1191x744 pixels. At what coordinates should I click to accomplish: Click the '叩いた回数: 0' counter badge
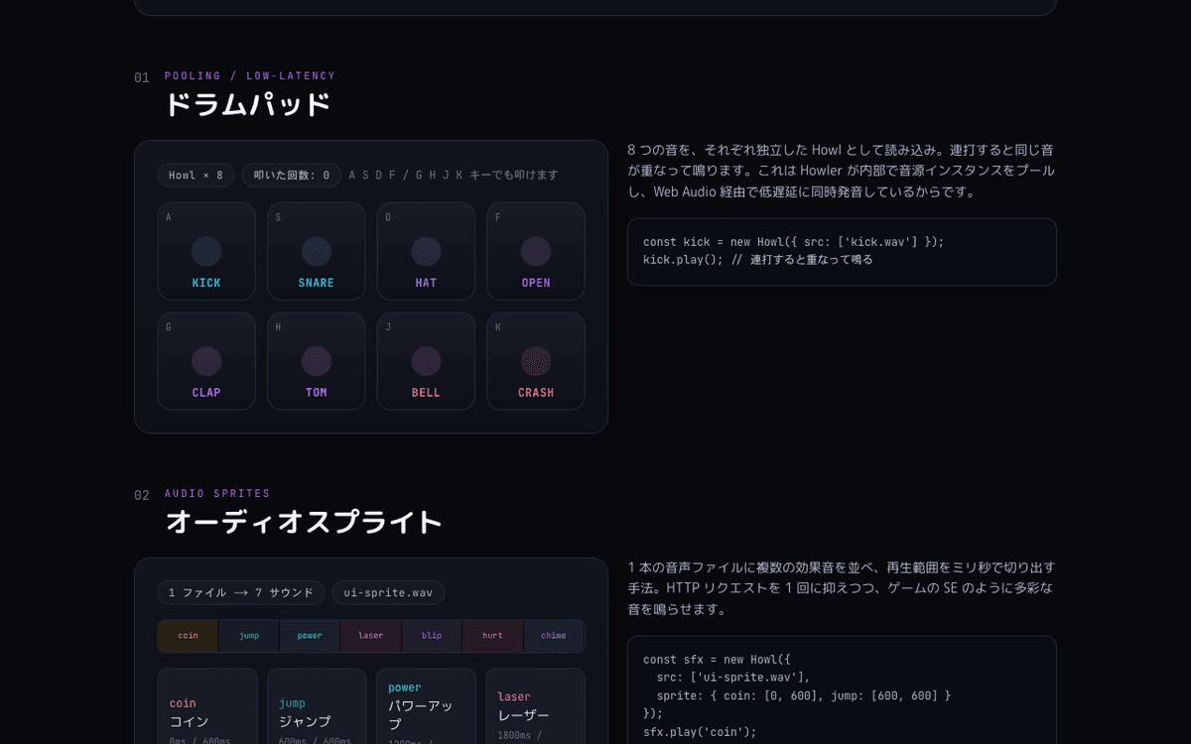coord(292,176)
